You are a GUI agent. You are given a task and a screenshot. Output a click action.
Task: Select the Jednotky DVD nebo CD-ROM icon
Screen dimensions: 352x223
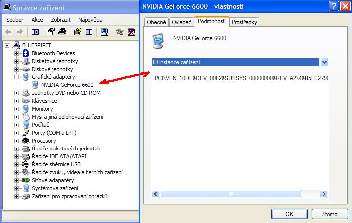(26, 93)
